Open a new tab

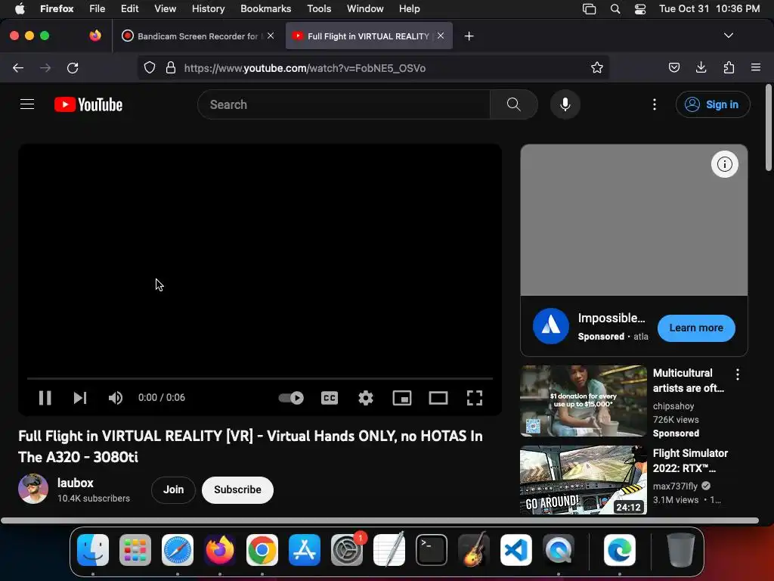tap(469, 36)
